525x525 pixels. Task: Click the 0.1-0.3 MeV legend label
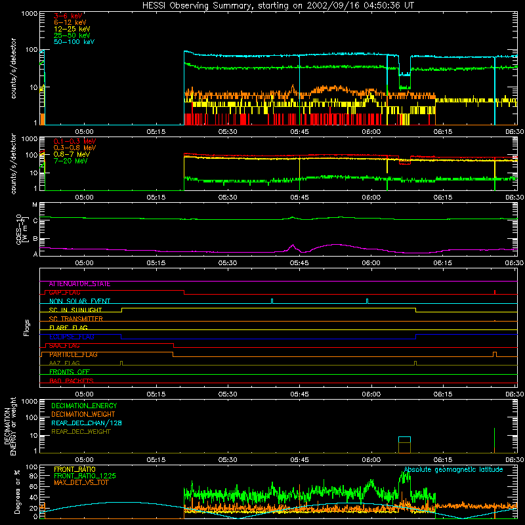coord(75,141)
